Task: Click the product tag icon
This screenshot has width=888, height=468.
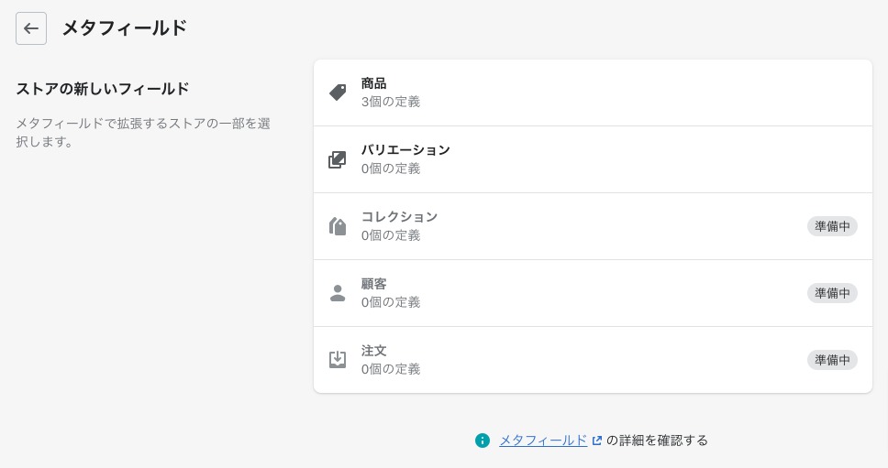Action: 338,93
